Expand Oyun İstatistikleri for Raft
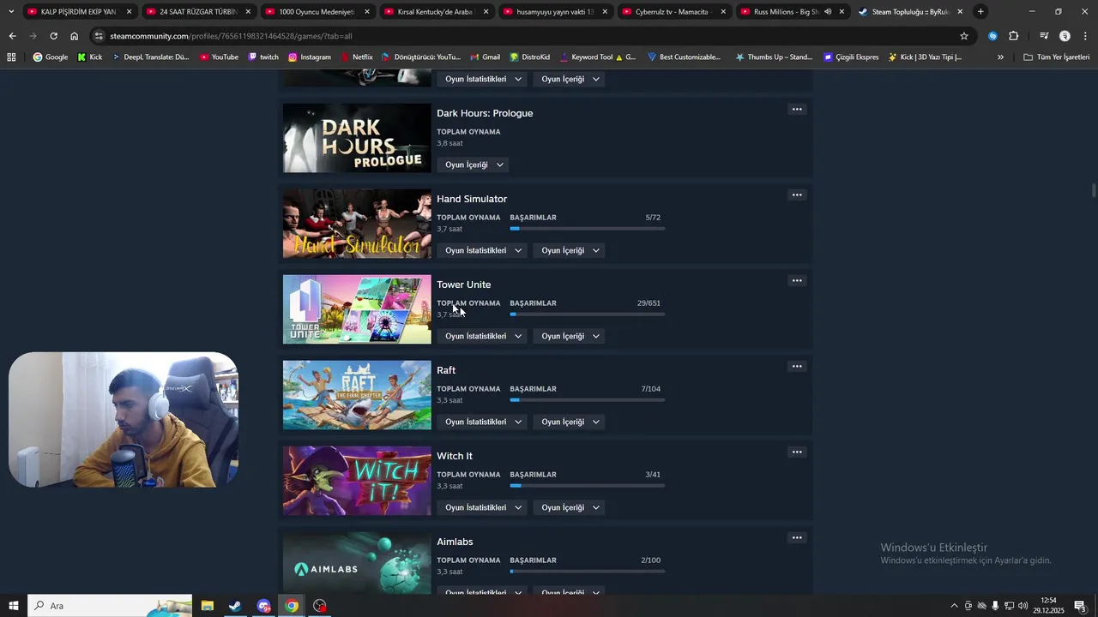Viewport: 1098px width, 617px height. coord(484,422)
